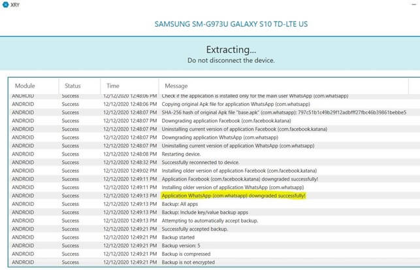The image size is (420, 270).
Task: Click 'Do not disconnect the device.' notice
Action: click(x=231, y=61)
